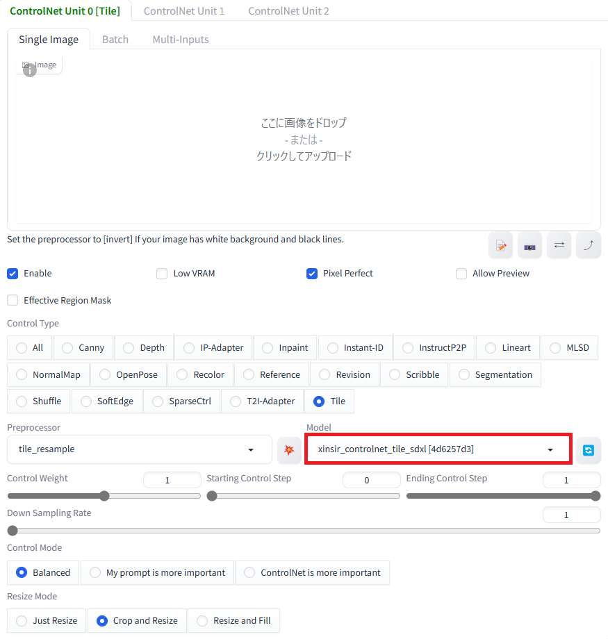This screenshot has height=639, width=608.
Task: Choose the Inpaint control type
Action: coord(285,347)
